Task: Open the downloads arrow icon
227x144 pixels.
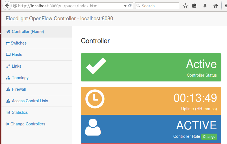Action: click(205, 6)
